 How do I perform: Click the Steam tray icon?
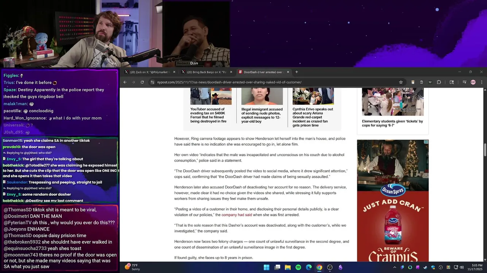pos(425,267)
